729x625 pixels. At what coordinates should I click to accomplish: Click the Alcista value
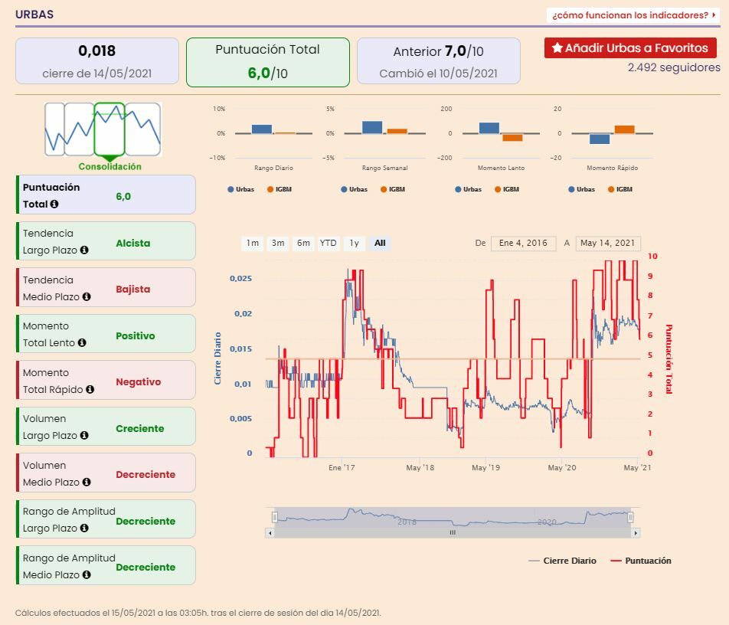coord(133,244)
